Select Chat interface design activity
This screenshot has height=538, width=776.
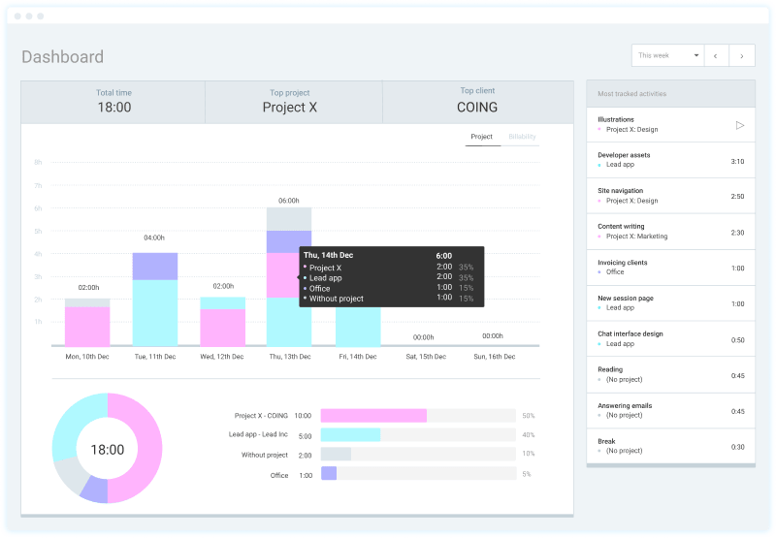pos(670,339)
